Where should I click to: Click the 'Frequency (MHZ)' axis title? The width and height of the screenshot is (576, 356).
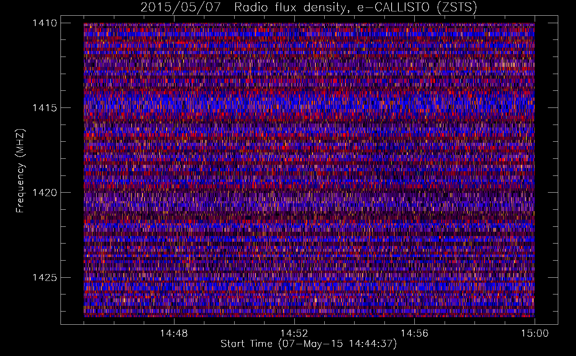pyautogui.click(x=21, y=171)
